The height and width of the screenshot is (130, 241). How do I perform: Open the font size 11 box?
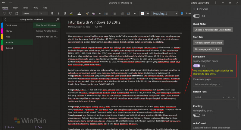(x=43, y=13)
